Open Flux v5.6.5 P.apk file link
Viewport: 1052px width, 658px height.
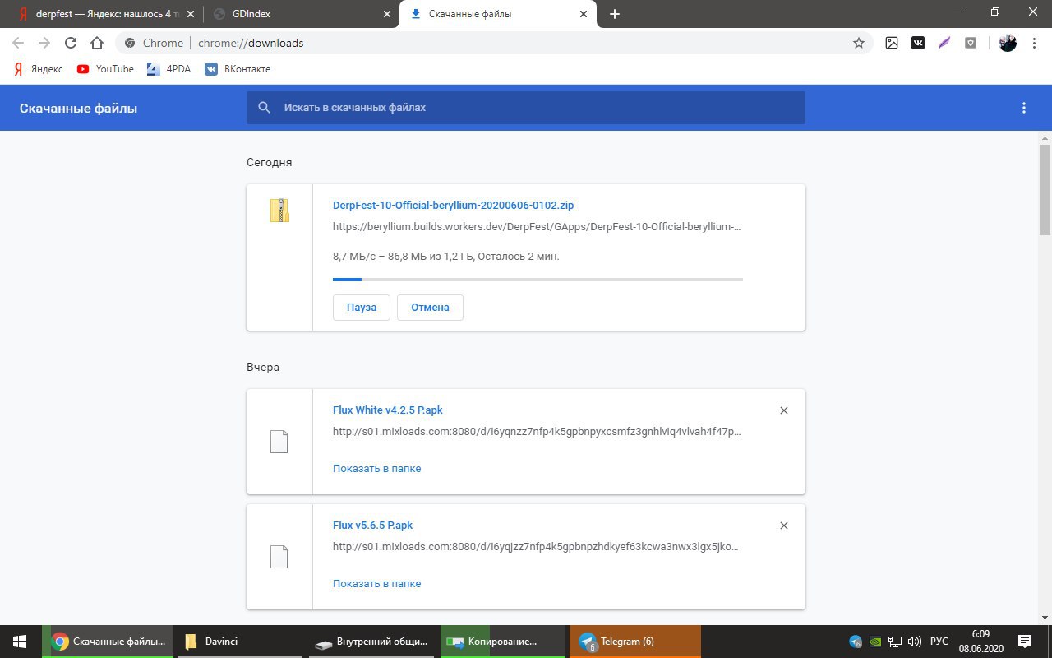pos(372,526)
